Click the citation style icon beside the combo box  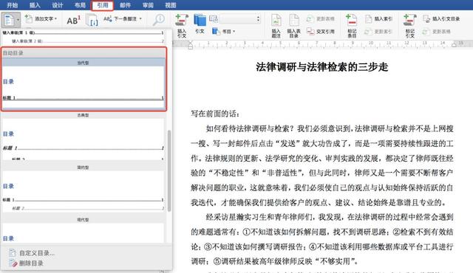click(x=214, y=19)
